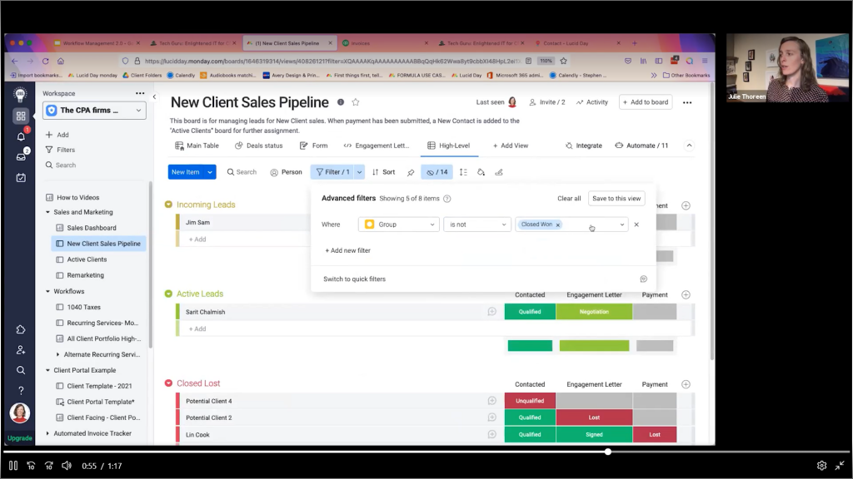Switch to quick filters link
The width and height of the screenshot is (853, 479).
(x=354, y=279)
